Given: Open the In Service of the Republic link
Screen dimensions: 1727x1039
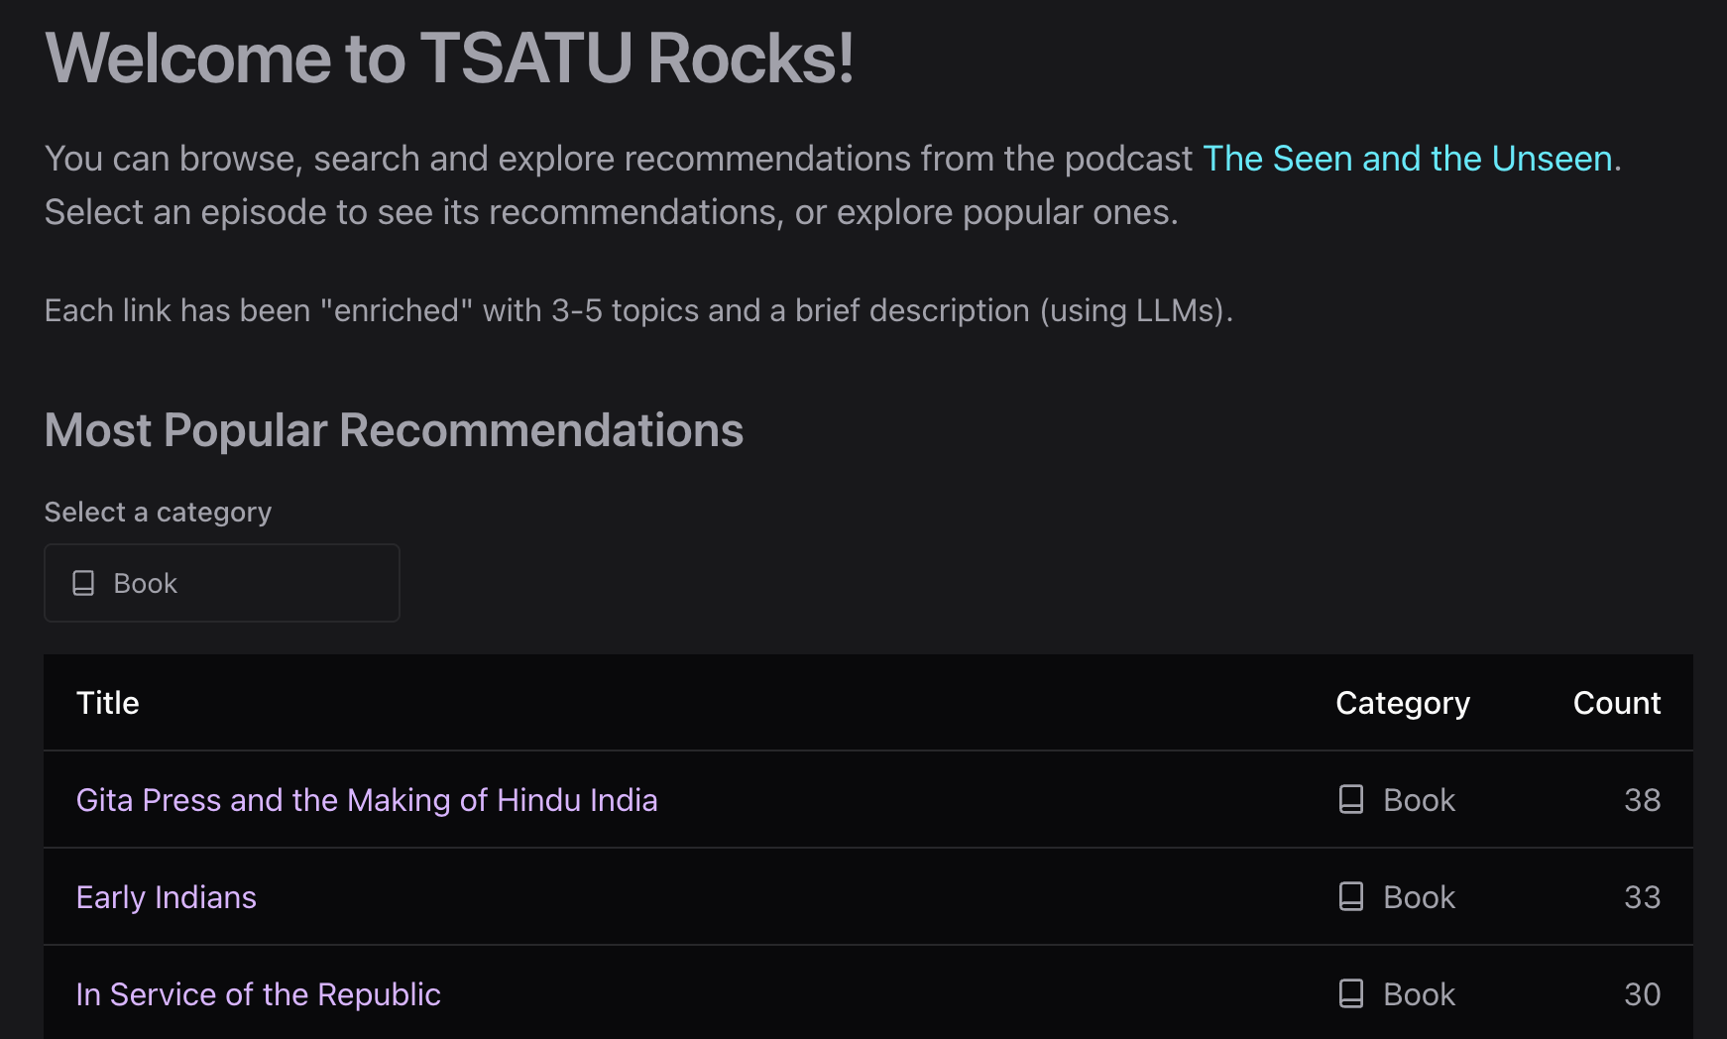Looking at the screenshot, I should (259, 994).
